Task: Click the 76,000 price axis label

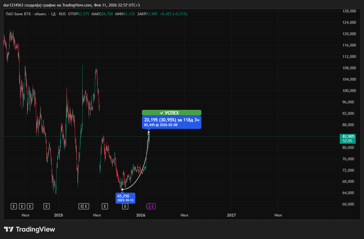Action: 349,159
